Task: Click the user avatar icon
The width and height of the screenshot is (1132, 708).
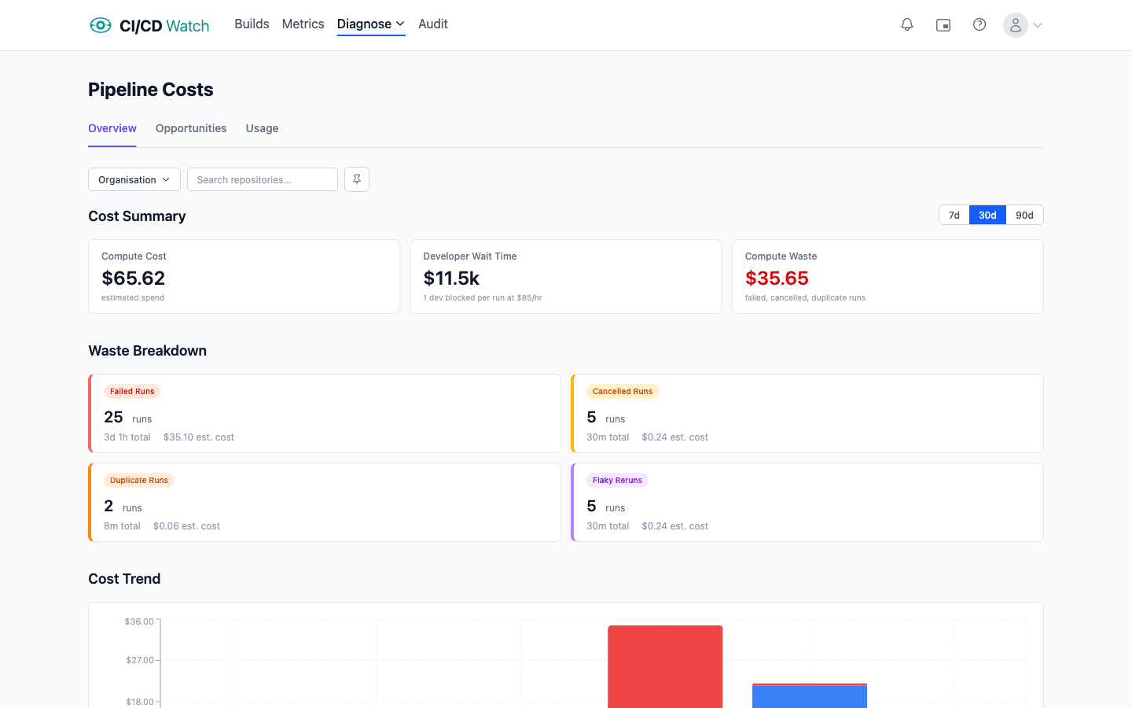Action: tap(1016, 25)
